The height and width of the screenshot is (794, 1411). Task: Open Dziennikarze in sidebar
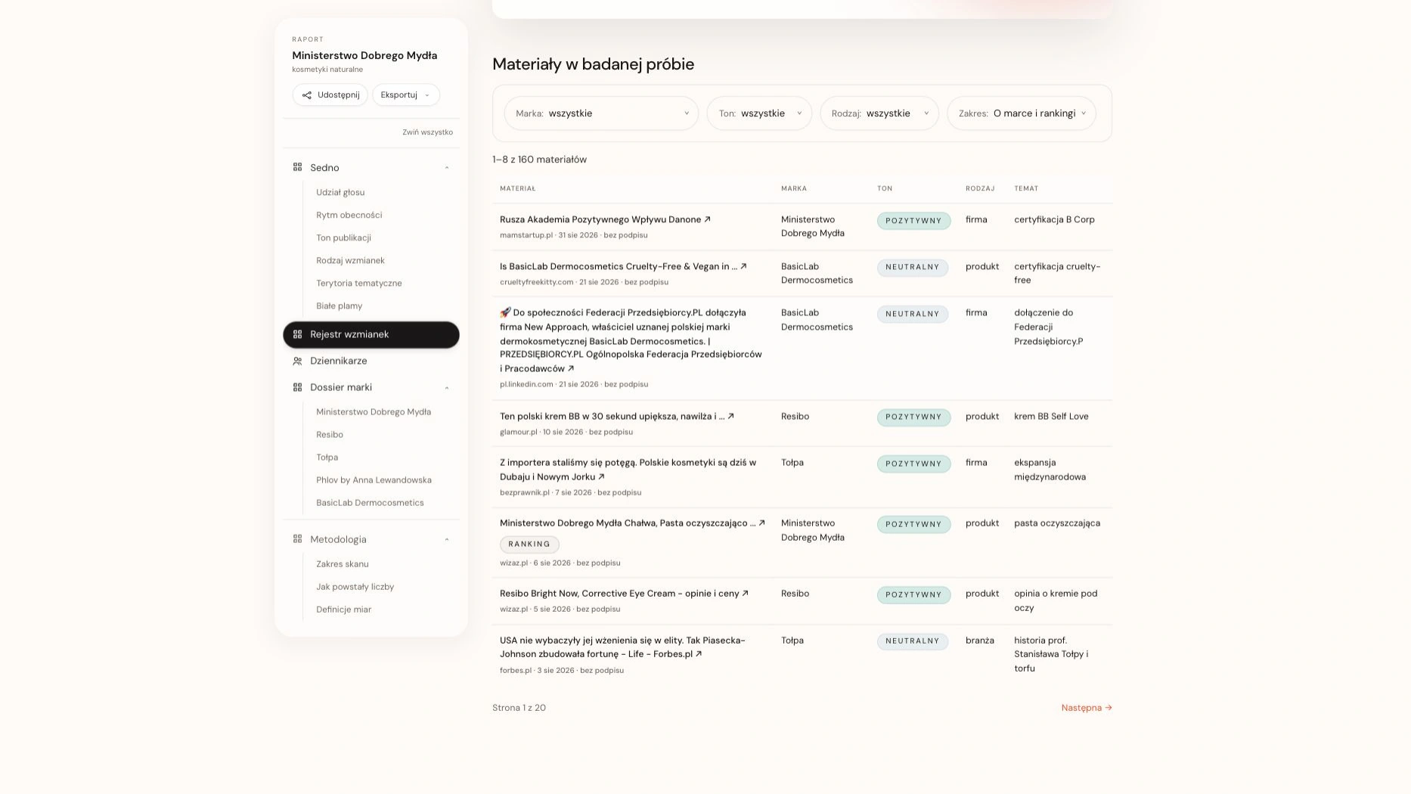pos(338,361)
